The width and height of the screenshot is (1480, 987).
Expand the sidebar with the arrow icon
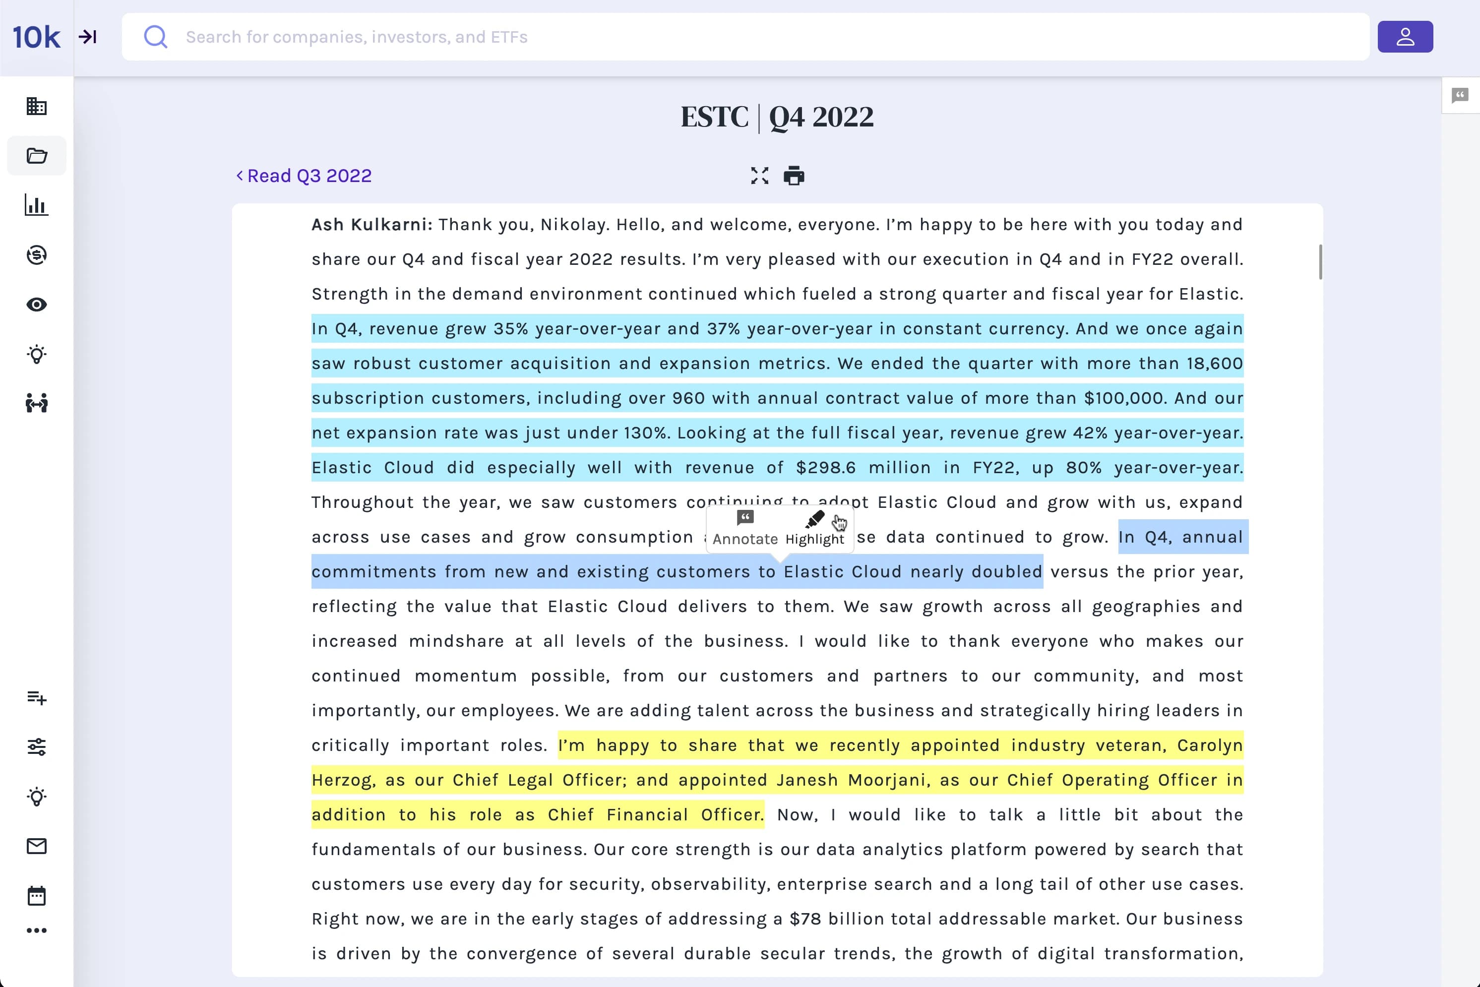(87, 37)
